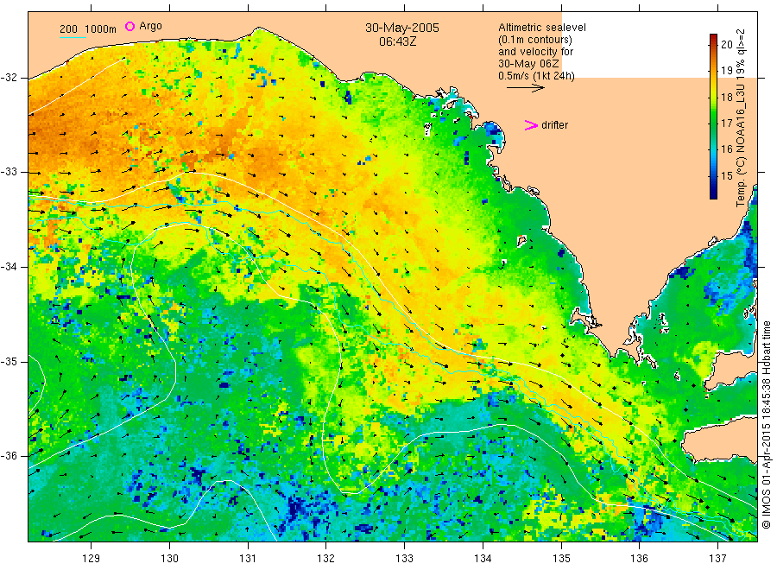
Task: Click the '(0.1m contours)' legend text
Action: coord(534,40)
